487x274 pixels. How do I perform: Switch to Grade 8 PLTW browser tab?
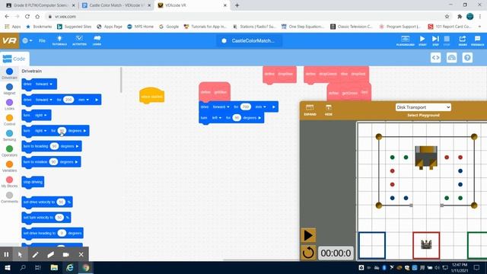pos(40,5)
